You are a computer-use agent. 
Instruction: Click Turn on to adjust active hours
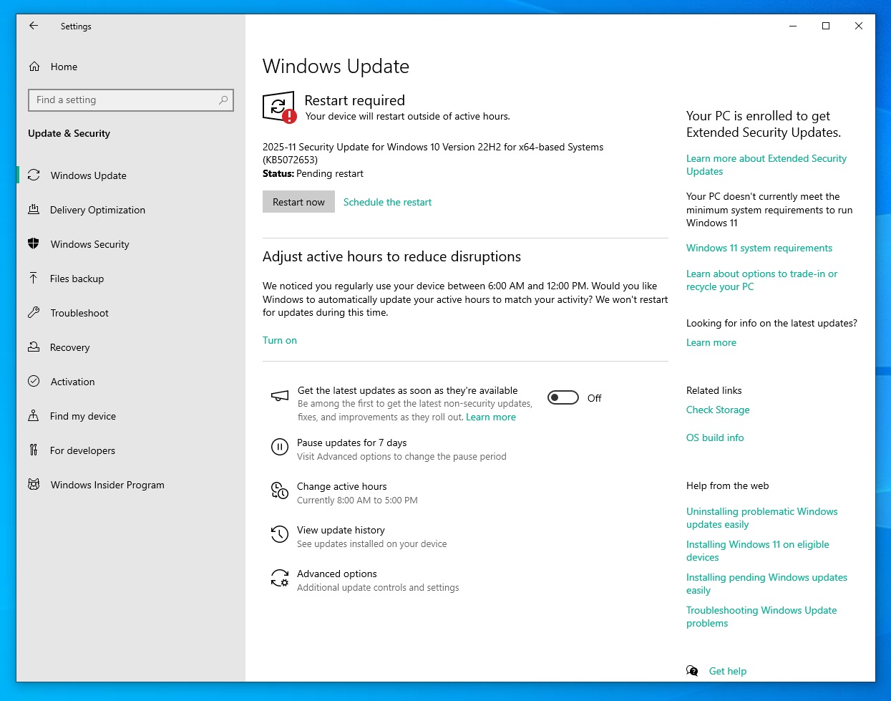[x=279, y=340]
